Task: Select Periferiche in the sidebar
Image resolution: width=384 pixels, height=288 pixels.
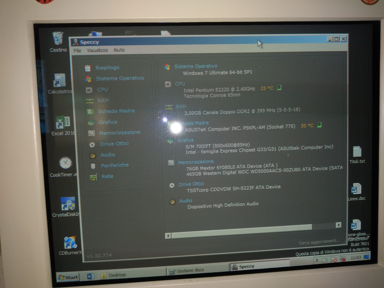Action: 114,165
